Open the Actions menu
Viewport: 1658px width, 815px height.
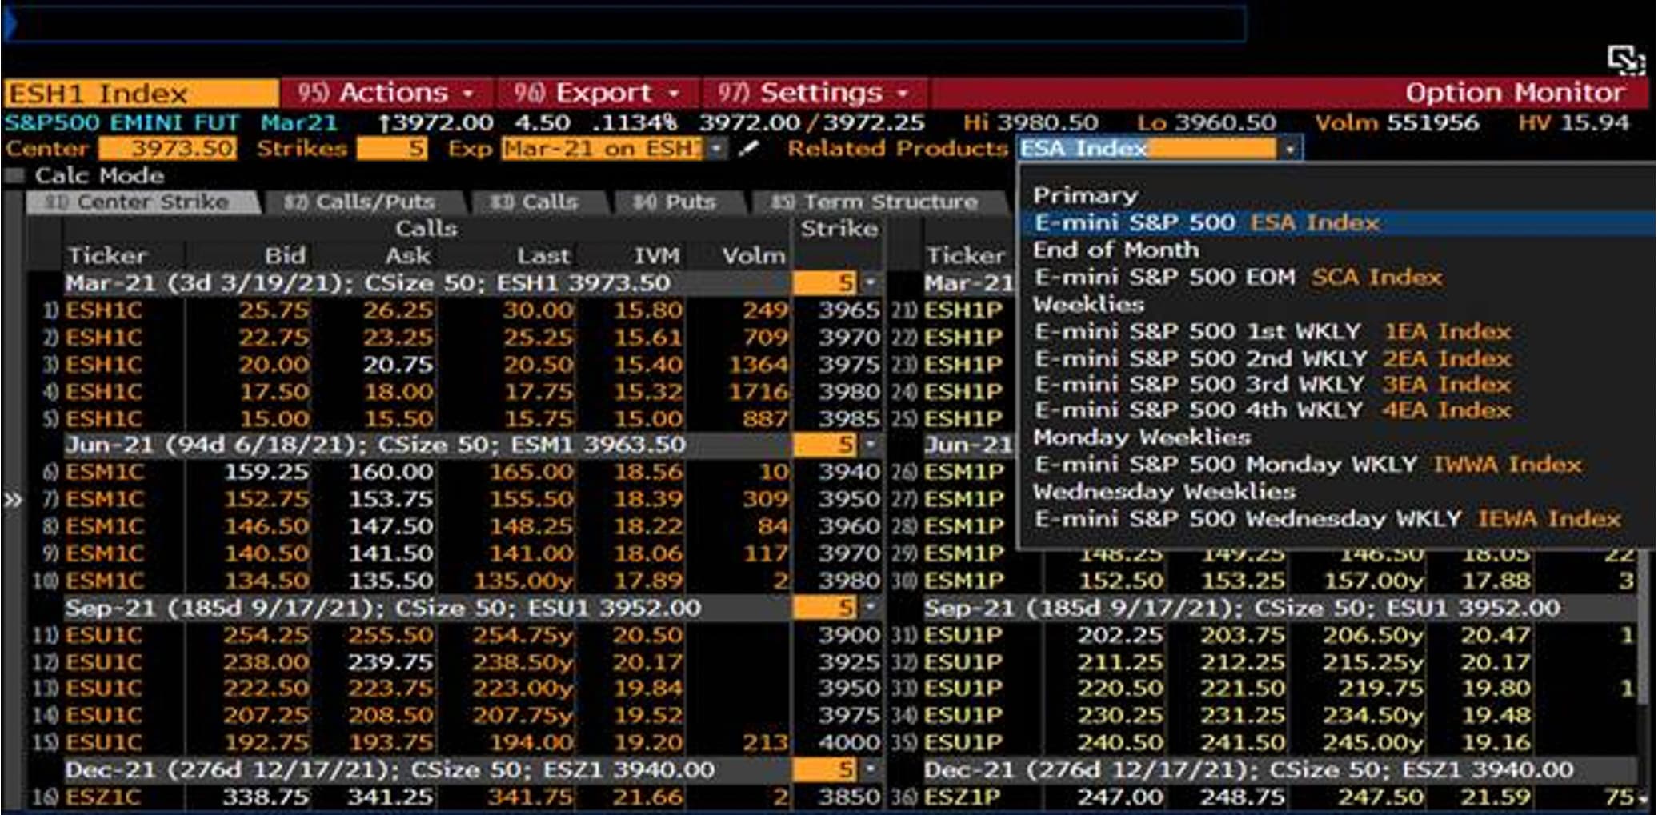[386, 94]
